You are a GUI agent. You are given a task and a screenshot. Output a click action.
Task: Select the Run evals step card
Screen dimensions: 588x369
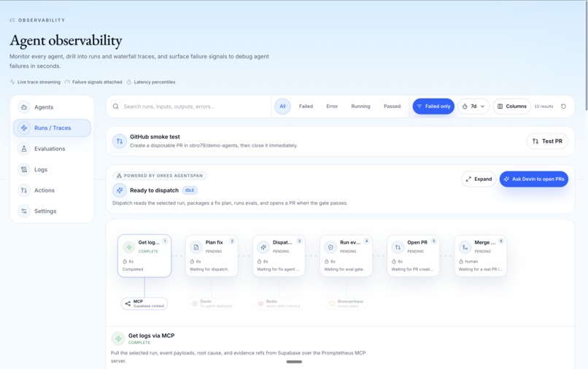point(346,256)
